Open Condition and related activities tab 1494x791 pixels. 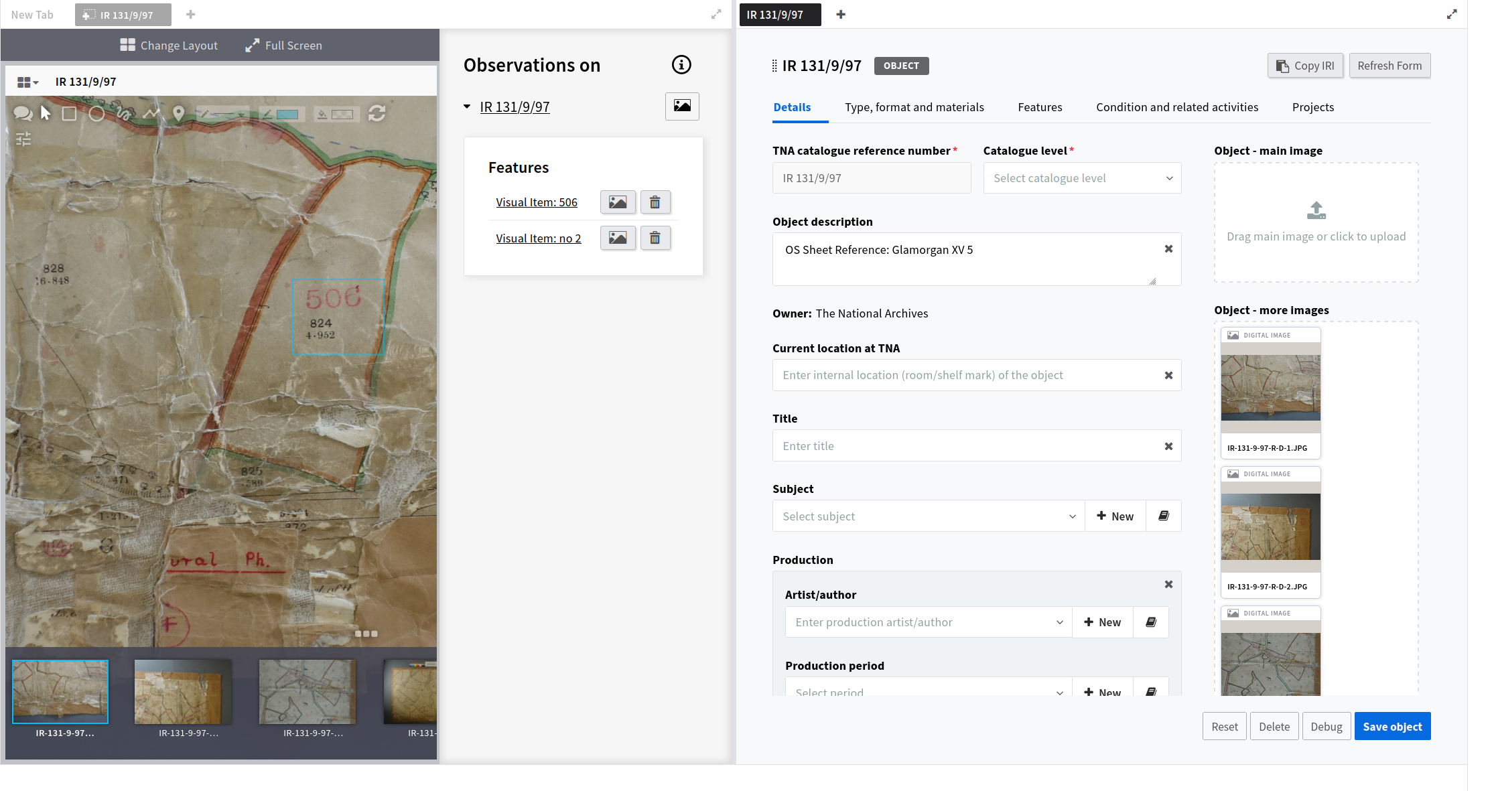[1176, 107]
